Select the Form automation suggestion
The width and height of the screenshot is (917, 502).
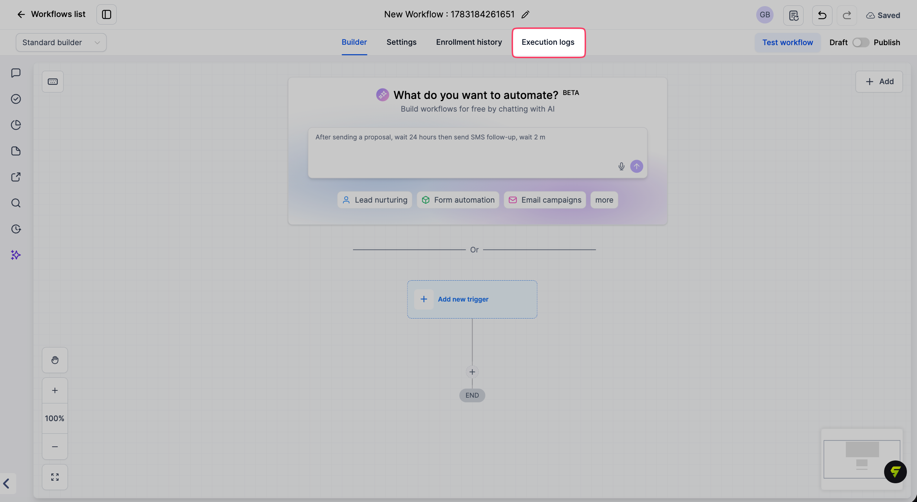coord(458,200)
